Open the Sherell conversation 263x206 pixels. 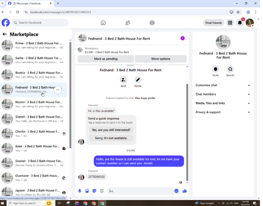[x=33, y=119]
